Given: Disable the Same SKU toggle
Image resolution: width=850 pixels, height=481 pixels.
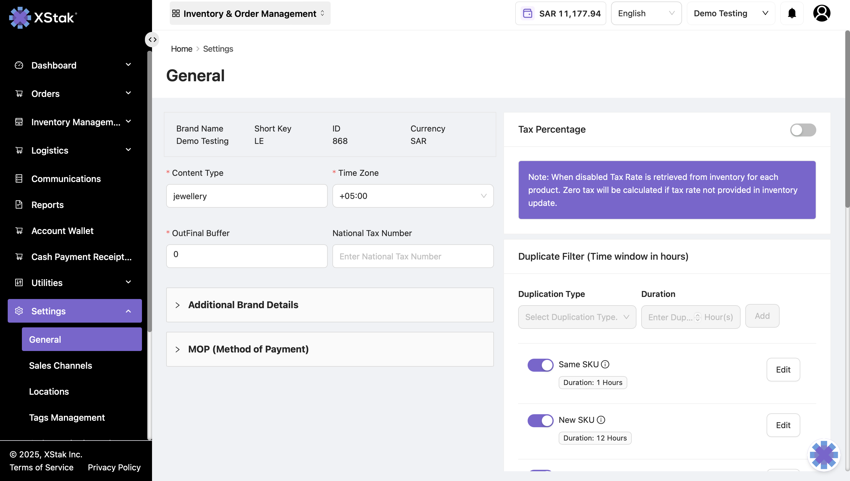Looking at the screenshot, I should pyautogui.click(x=540, y=365).
